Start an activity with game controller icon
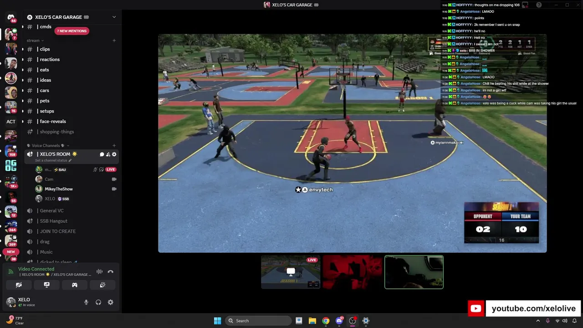The width and height of the screenshot is (583, 328). pyautogui.click(x=75, y=285)
